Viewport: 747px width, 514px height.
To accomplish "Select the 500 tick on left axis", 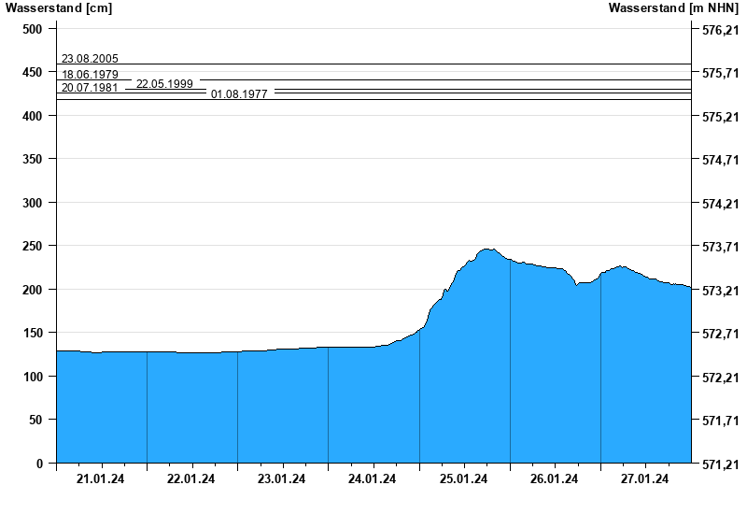I will 33,29.
